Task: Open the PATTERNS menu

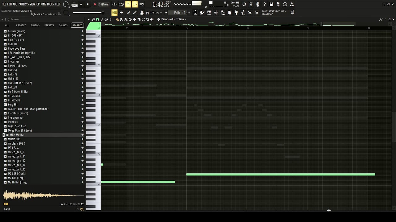Action: pos(24,4)
